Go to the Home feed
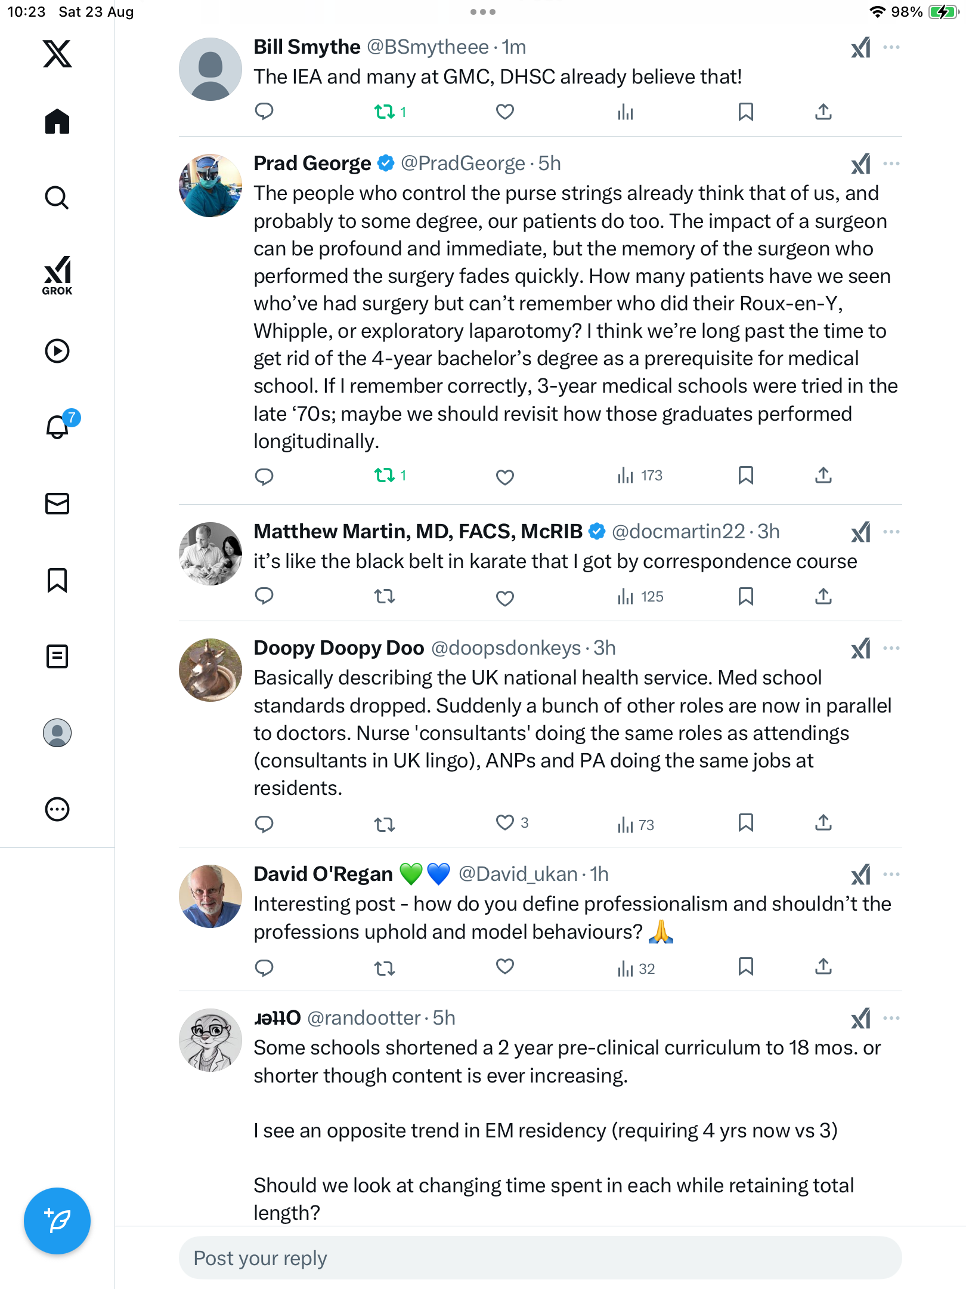 (57, 122)
